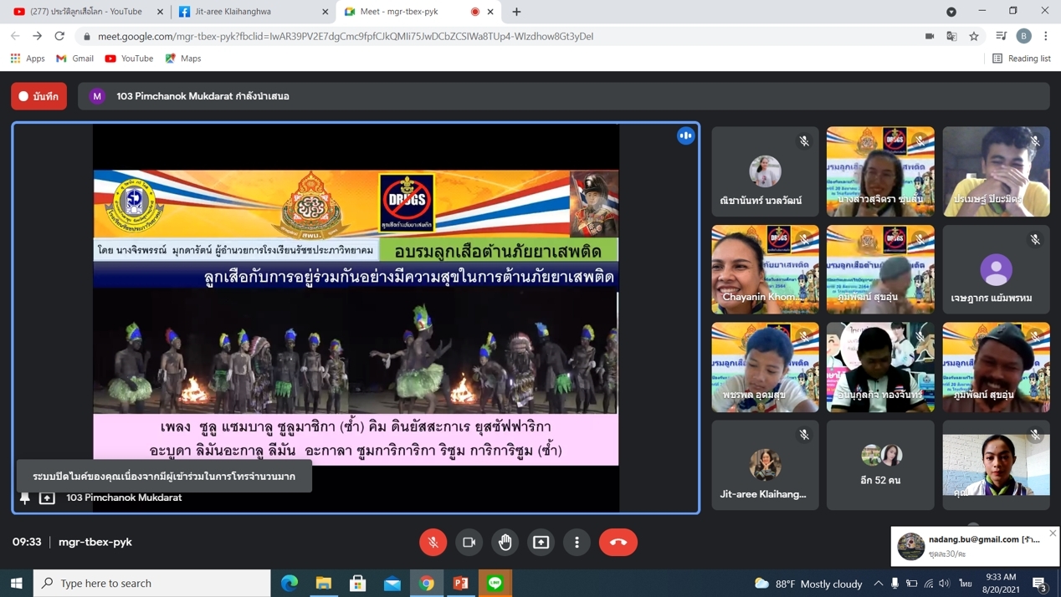Screen dimensions: 1061x597
Task: Toggle the camera in the call controls
Action: [469, 542]
